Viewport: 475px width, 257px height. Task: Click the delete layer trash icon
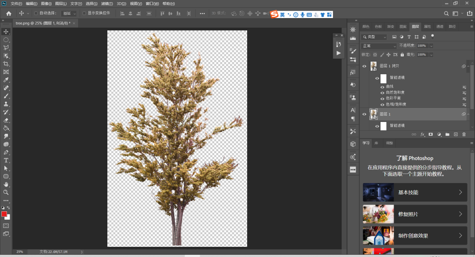[x=464, y=134]
